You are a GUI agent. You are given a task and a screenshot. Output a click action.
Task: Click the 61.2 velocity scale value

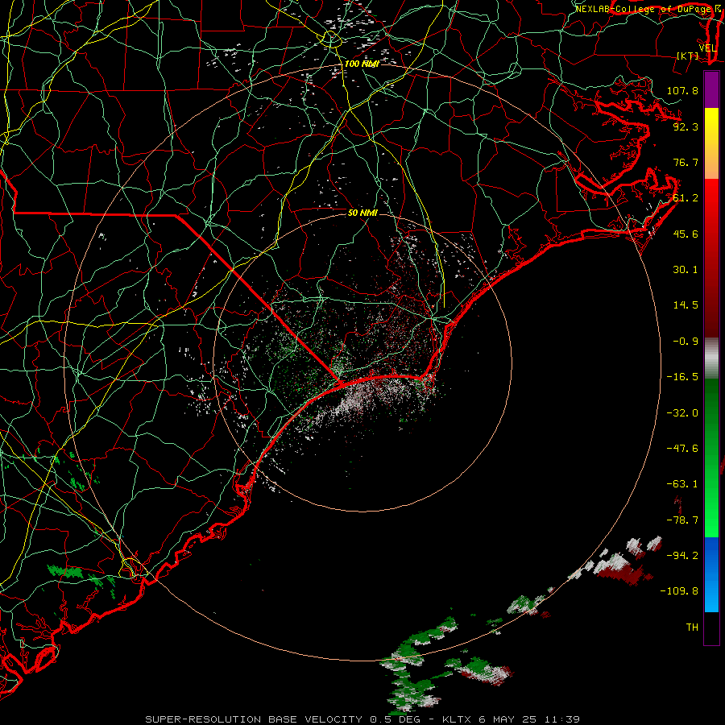pyautogui.click(x=686, y=198)
